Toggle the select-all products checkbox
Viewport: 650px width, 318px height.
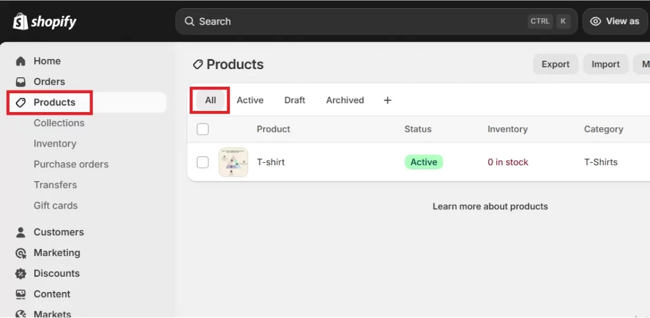[202, 129]
